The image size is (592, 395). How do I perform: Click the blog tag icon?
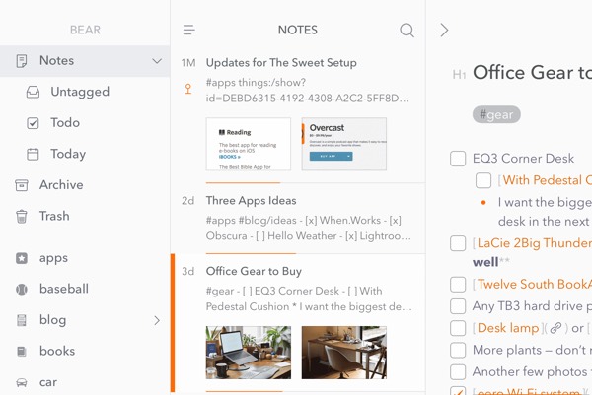22,320
